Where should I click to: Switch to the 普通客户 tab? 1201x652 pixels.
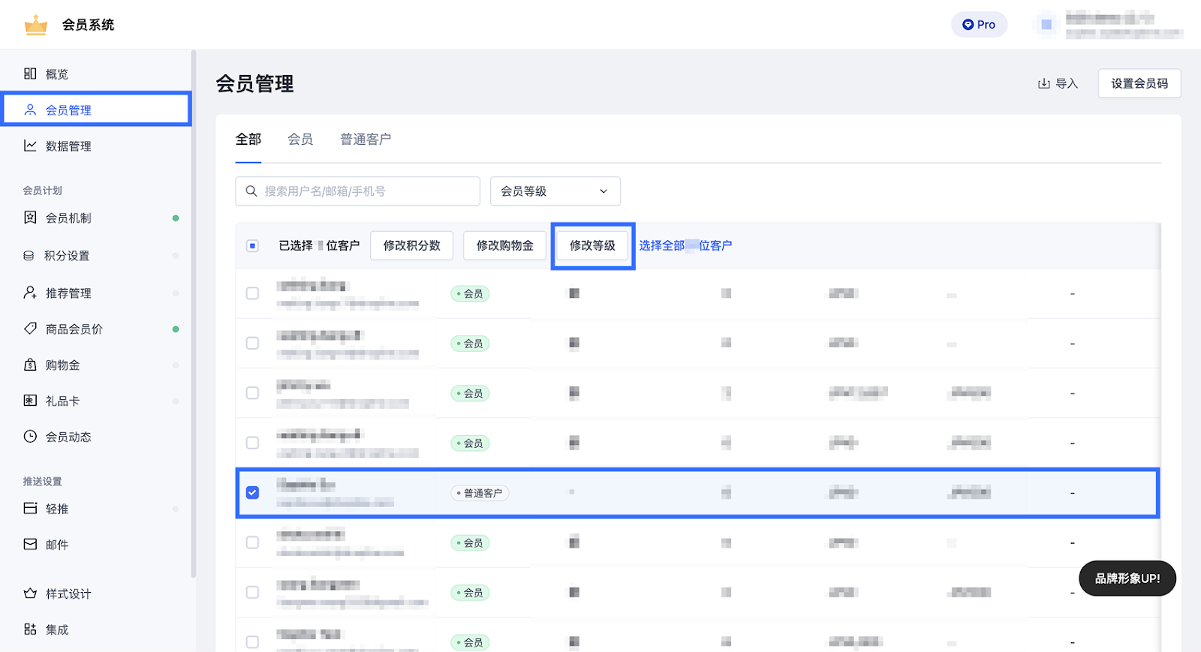click(x=365, y=140)
